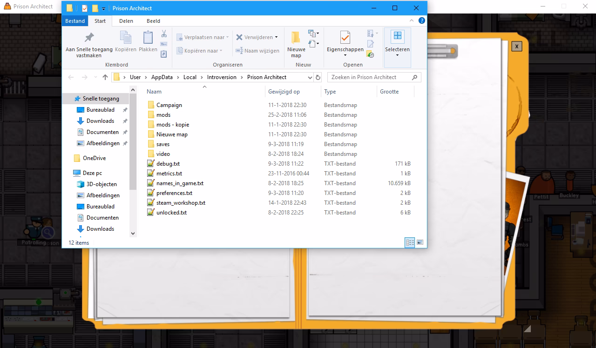Switch to large icons view layout
The image size is (596, 348).
tap(420, 242)
